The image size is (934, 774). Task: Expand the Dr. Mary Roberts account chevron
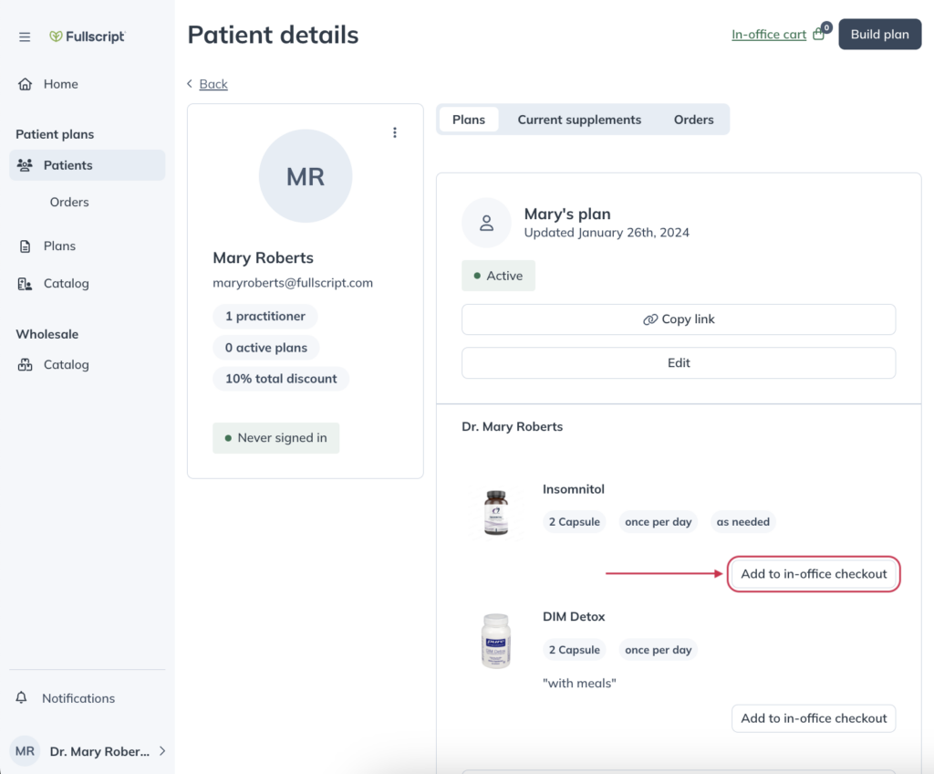[x=162, y=751]
